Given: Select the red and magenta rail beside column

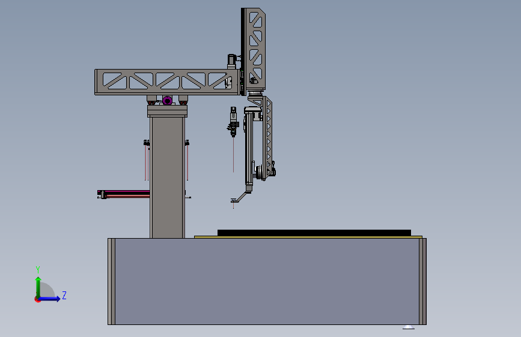Looking at the screenshot, I should [x=124, y=194].
